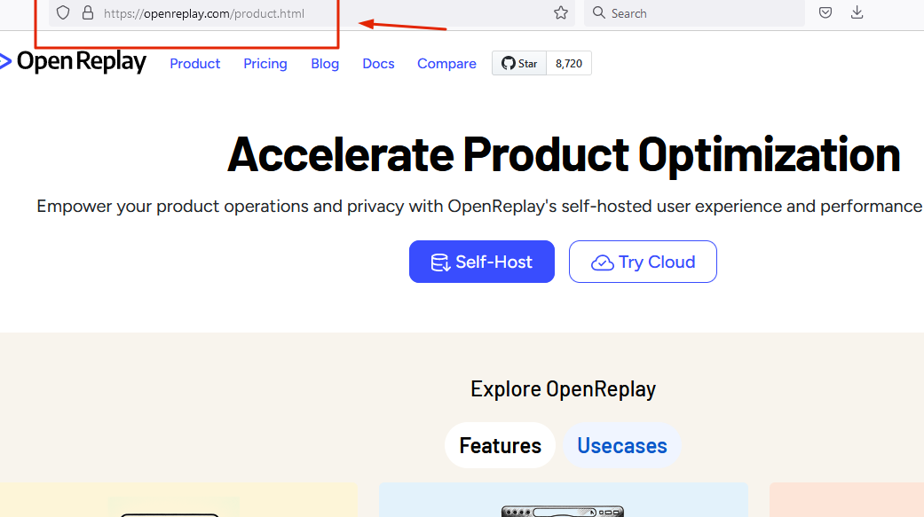
Task: Open the Compare menu item
Action: point(446,64)
